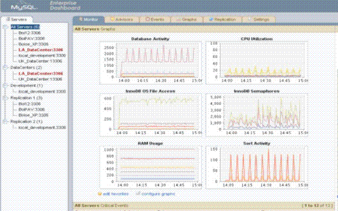Open the edit favorites link
This screenshot has width=338, height=211.
click(x=116, y=194)
